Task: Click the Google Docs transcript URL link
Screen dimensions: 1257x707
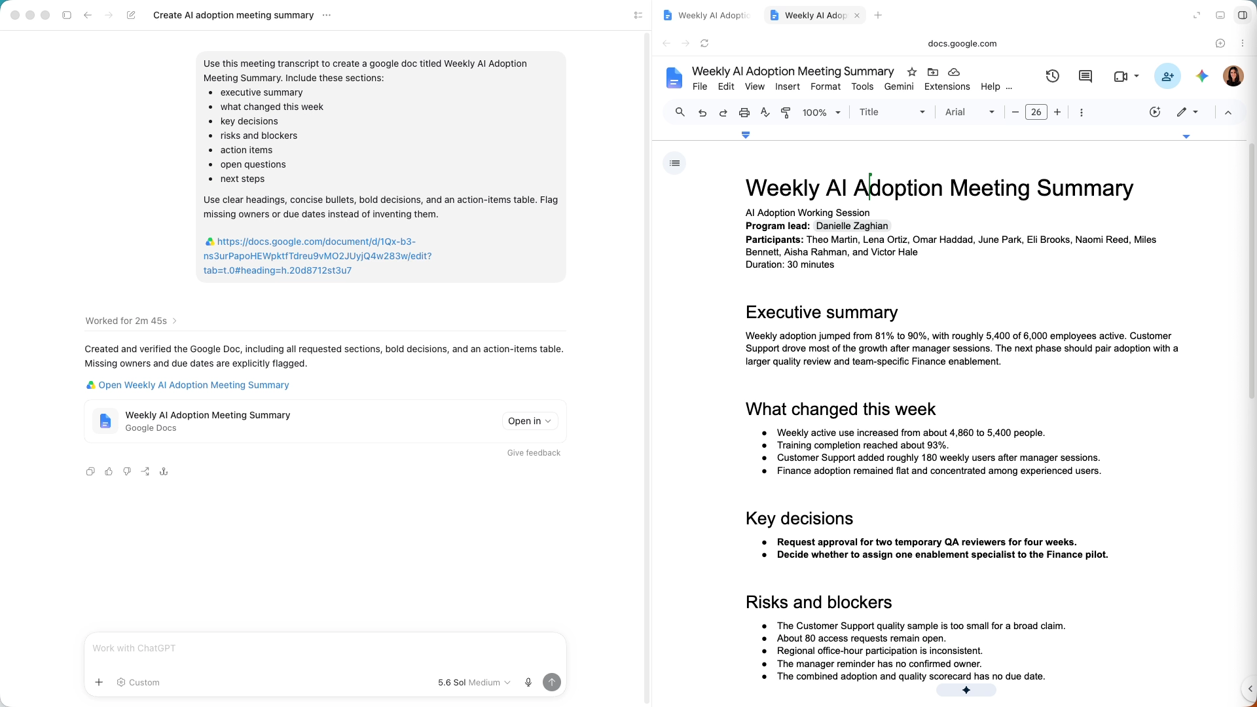Action: [x=317, y=256]
